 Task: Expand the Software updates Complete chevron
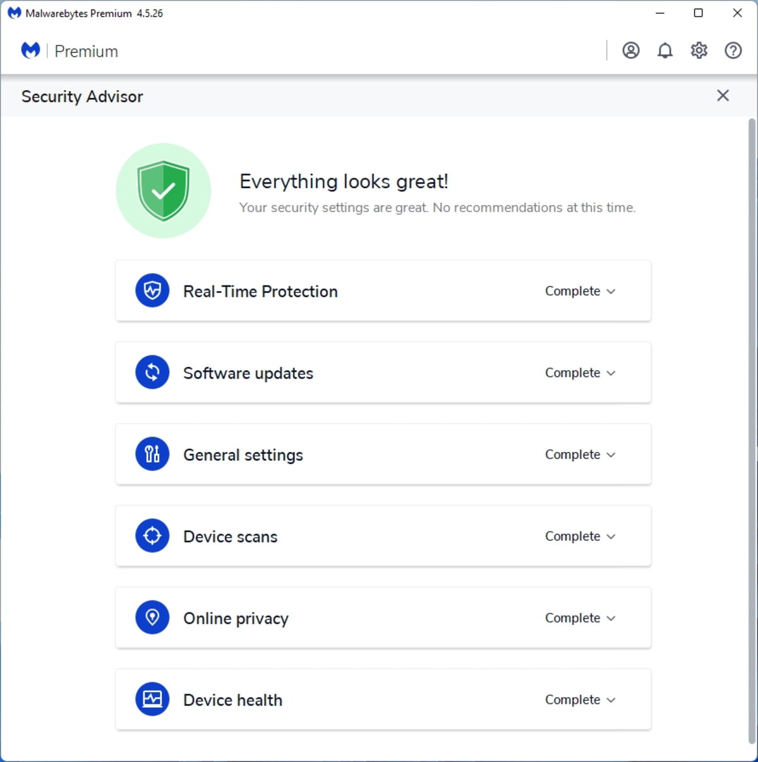coord(611,373)
